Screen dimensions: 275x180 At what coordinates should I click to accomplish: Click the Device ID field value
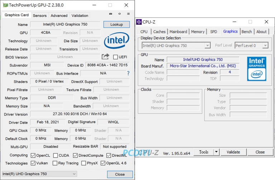107,65
